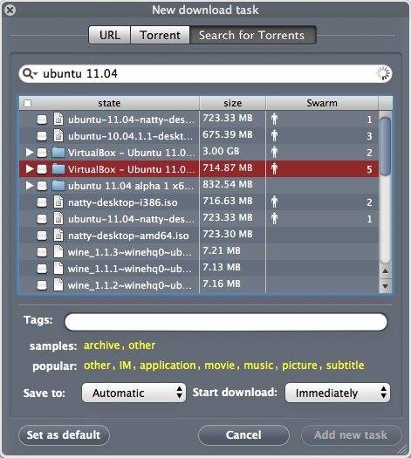This screenshot has height=458, width=411.
Task: Check the box for wine_1.1.1~winehq0
Action: [x=42, y=269]
